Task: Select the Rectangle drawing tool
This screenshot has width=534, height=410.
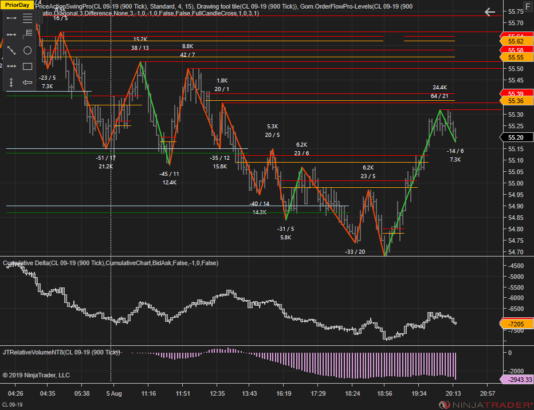Action: pos(28,66)
